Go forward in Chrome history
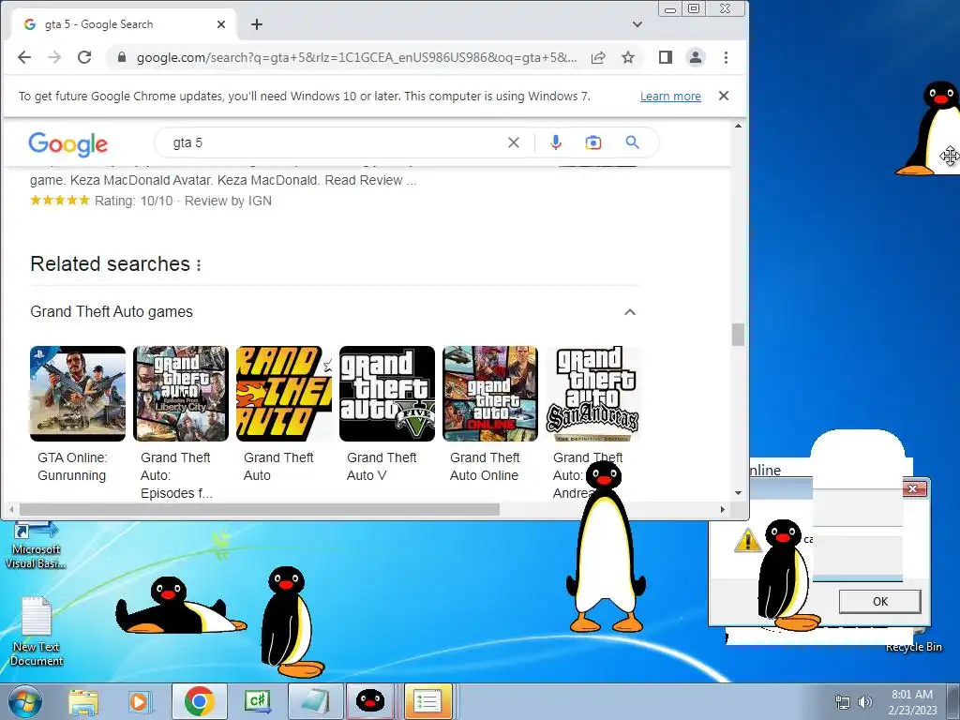The width and height of the screenshot is (960, 720). tap(54, 57)
